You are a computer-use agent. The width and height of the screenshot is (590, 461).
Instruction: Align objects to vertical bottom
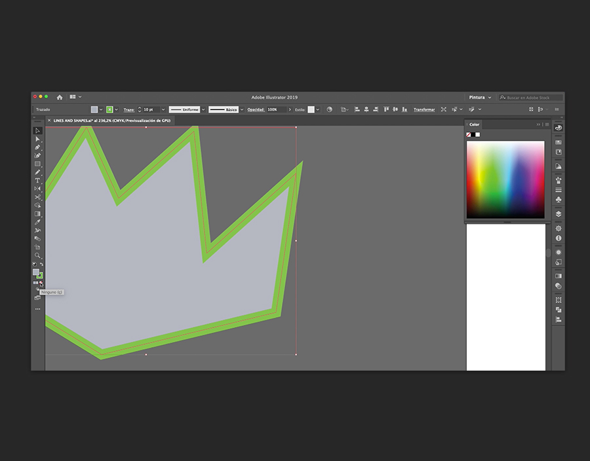(404, 109)
